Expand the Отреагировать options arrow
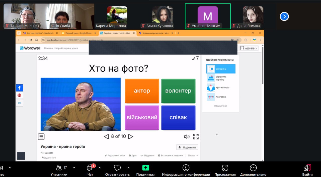The width and height of the screenshot is (321, 177). click(x=128, y=168)
